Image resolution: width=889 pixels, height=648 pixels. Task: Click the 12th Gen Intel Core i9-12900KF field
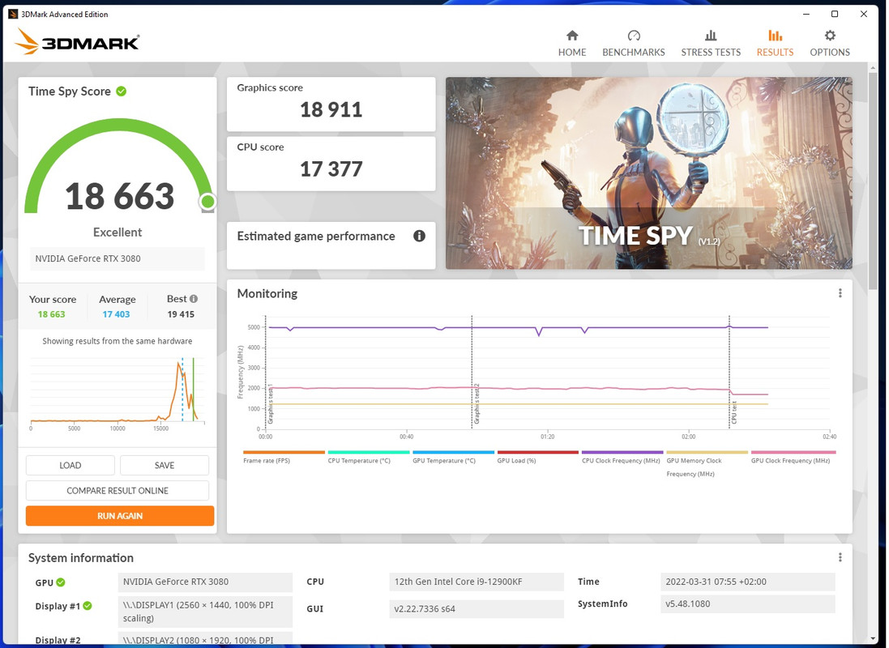(x=477, y=582)
